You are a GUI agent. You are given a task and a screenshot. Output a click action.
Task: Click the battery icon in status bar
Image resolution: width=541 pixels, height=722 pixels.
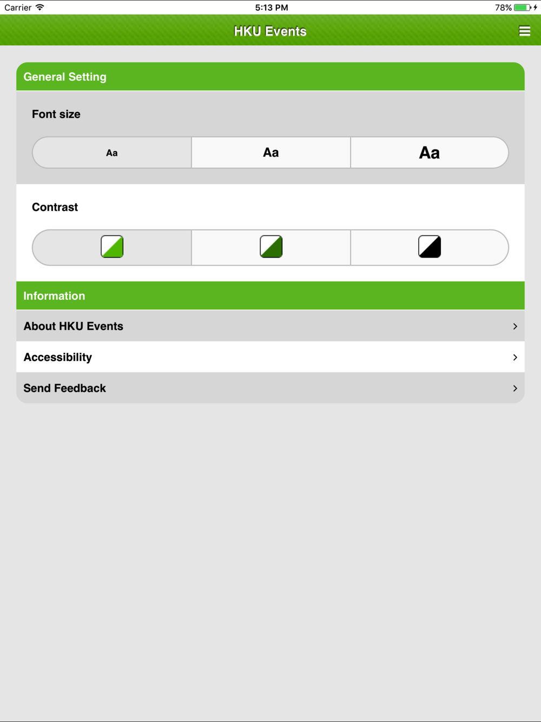click(522, 8)
